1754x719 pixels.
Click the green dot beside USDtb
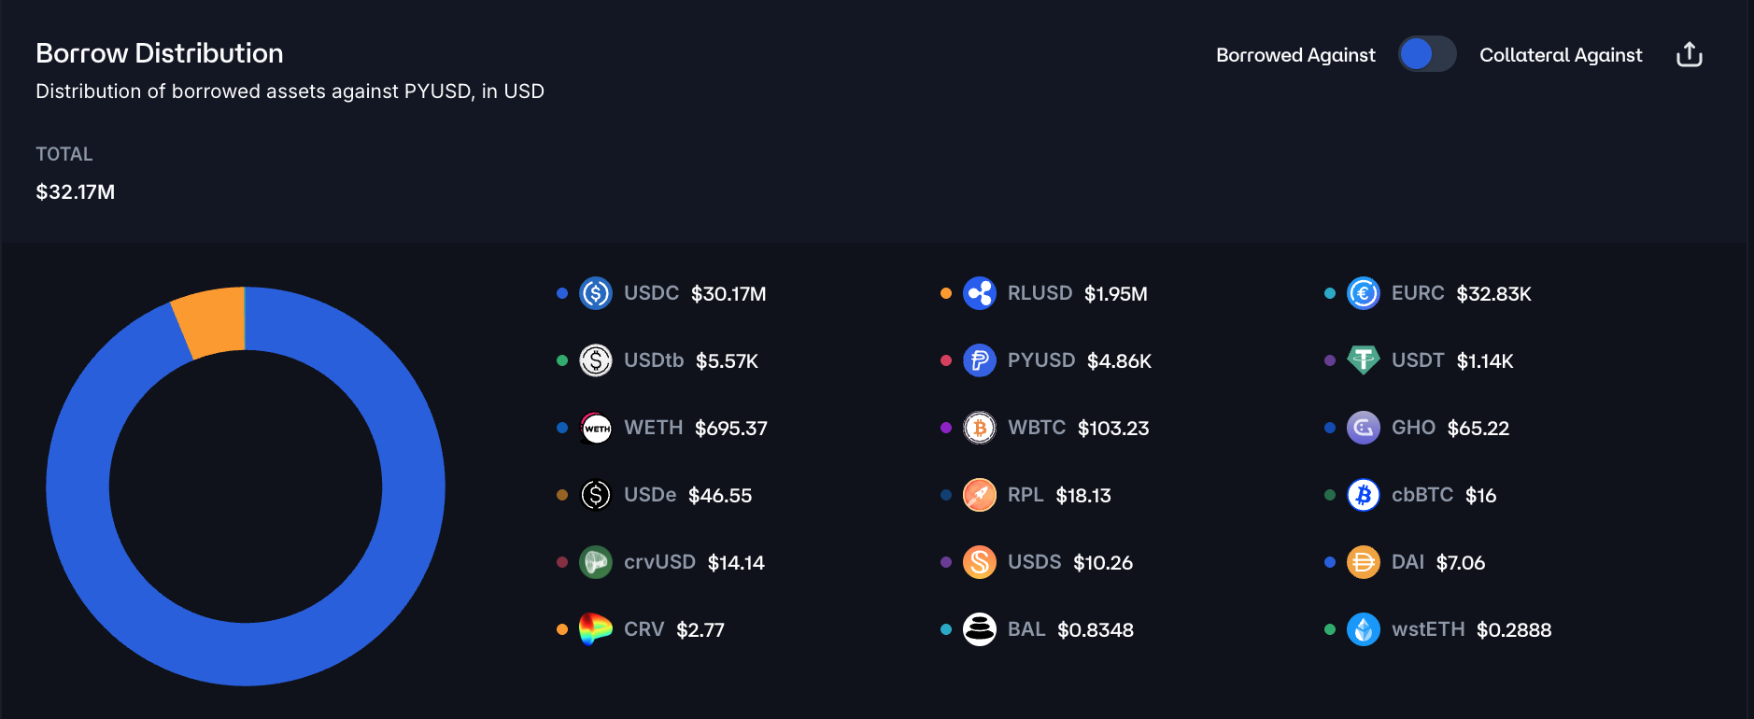pyautogui.click(x=562, y=360)
